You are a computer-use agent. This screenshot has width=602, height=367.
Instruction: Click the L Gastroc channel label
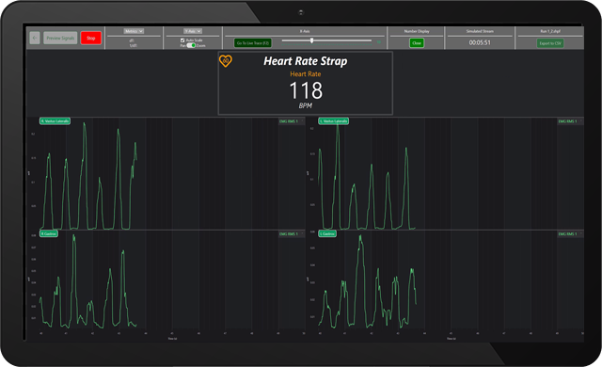(327, 233)
